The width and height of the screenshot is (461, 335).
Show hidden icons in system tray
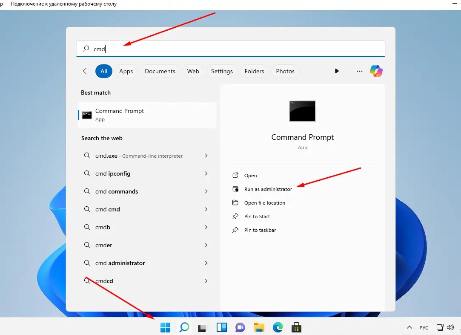point(409,327)
